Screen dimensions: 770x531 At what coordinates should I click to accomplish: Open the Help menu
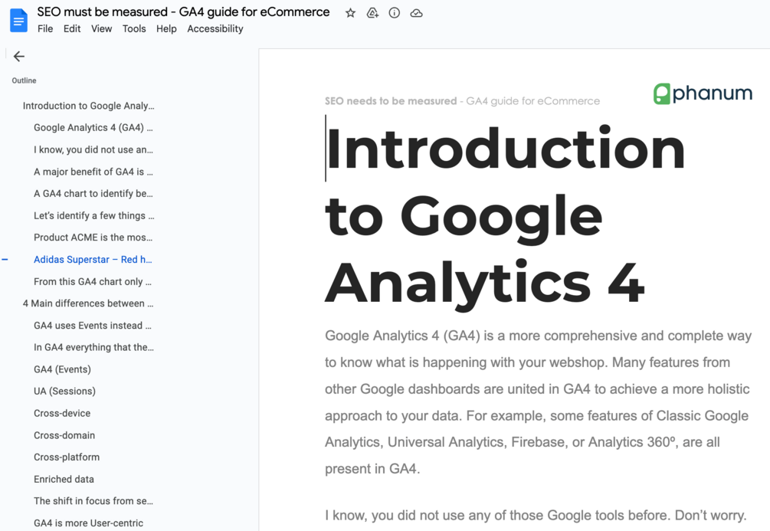point(166,29)
